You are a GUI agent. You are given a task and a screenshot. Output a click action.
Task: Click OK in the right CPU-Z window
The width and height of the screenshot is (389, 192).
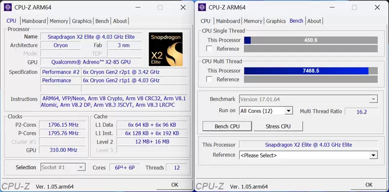click(x=369, y=185)
